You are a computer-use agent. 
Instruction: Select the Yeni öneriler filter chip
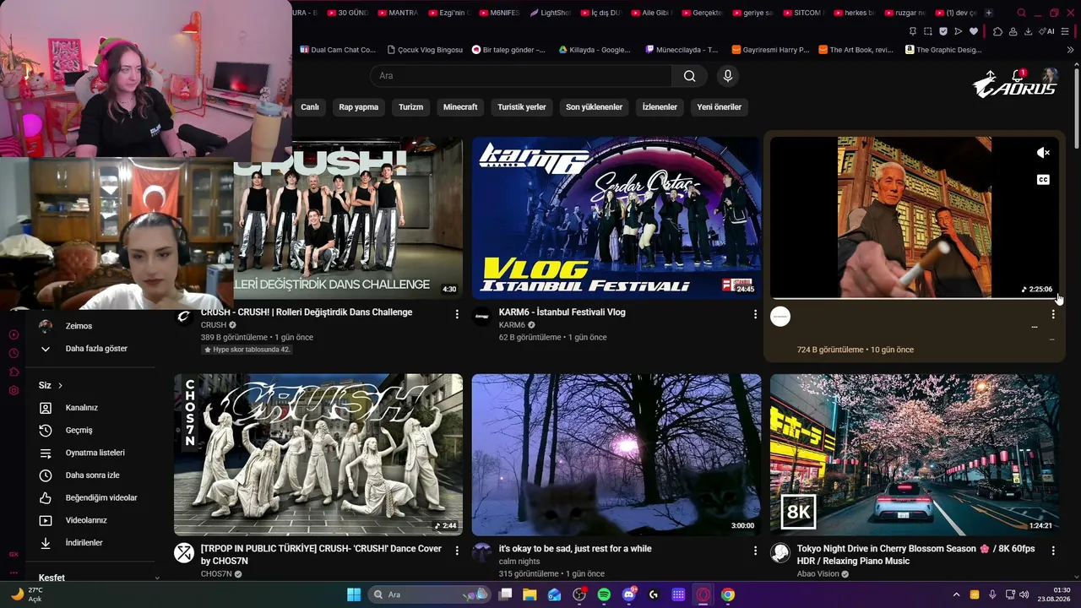point(720,107)
